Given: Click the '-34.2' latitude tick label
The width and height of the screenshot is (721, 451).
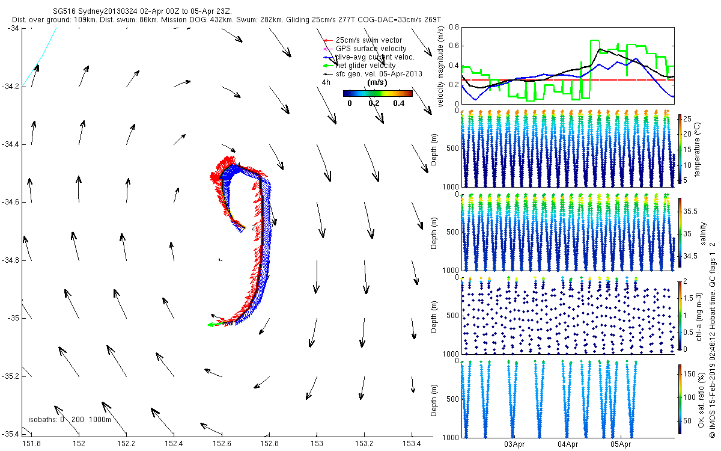Looking at the screenshot, I should 10,87.
